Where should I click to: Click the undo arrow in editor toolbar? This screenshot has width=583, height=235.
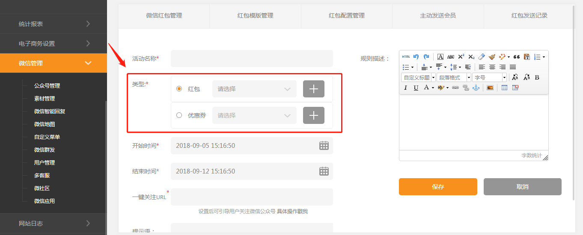click(416, 57)
